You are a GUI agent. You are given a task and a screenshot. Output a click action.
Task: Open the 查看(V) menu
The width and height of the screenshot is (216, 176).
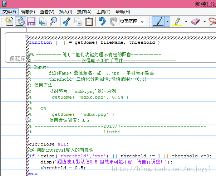coord(47,12)
